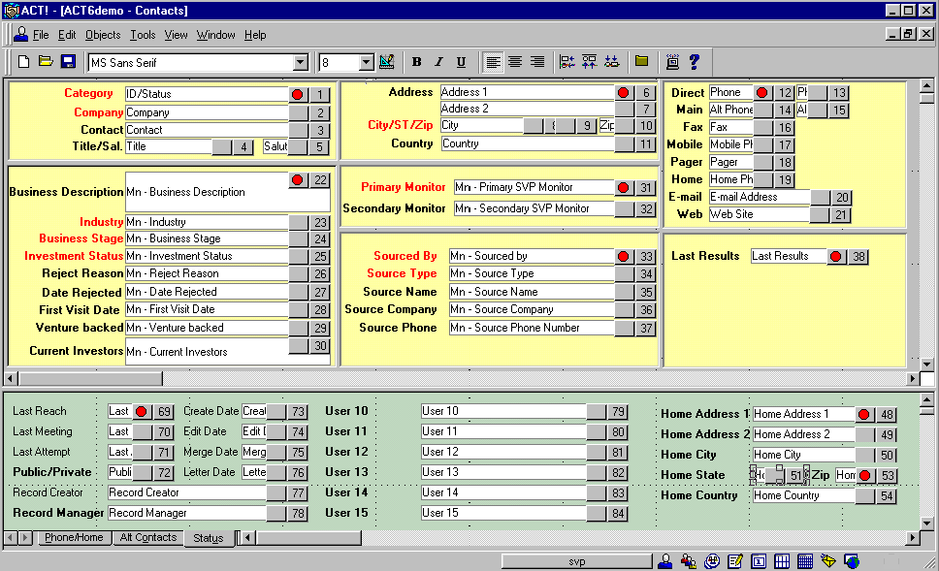This screenshot has width=939, height=571.
Task: Toggle red stop marker on Business Description
Action: tap(298, 180)
